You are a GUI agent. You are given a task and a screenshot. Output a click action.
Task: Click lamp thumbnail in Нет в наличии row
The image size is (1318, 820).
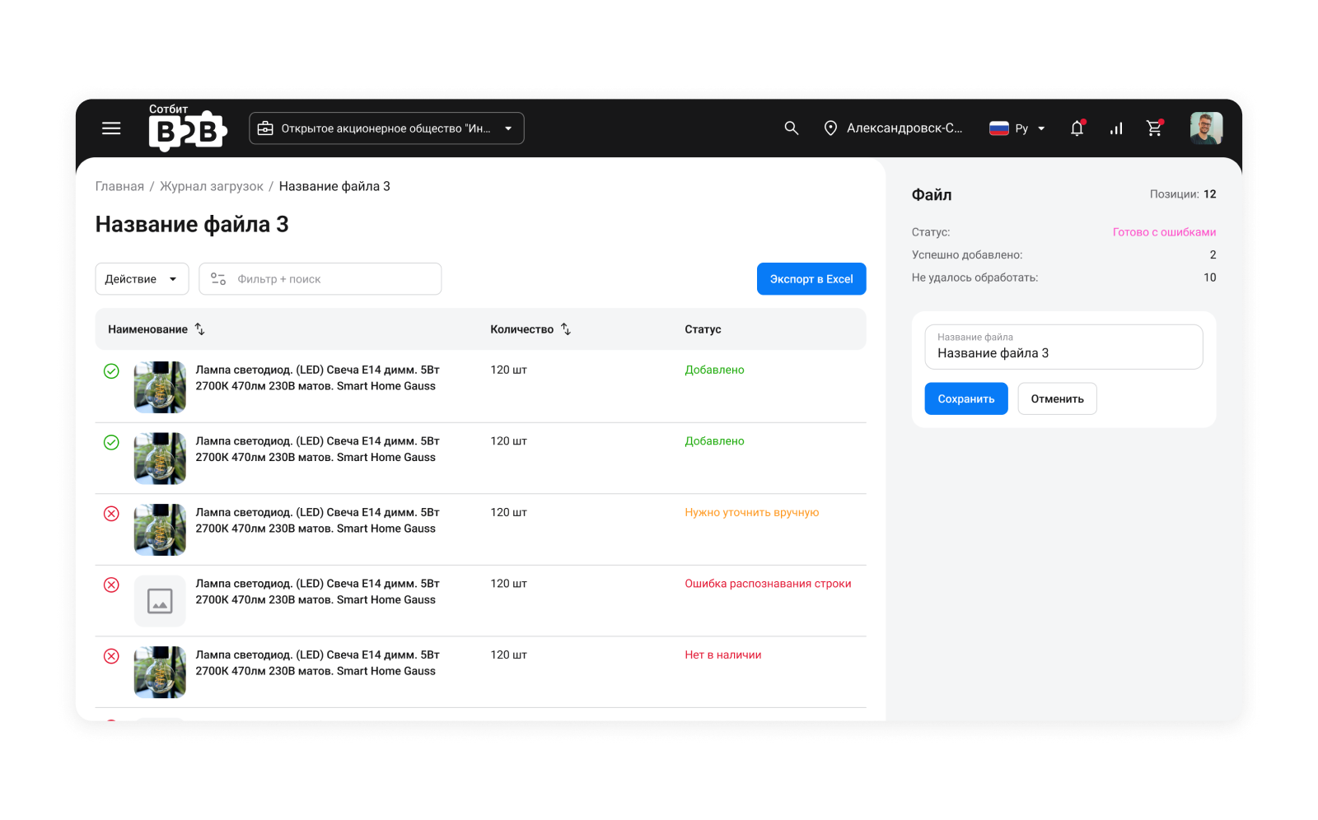(x=160, y=672)
